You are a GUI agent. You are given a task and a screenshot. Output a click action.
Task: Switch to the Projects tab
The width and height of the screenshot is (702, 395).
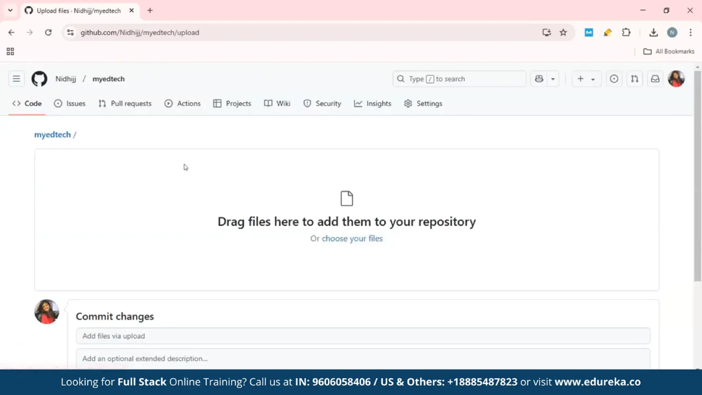(232, 104)
